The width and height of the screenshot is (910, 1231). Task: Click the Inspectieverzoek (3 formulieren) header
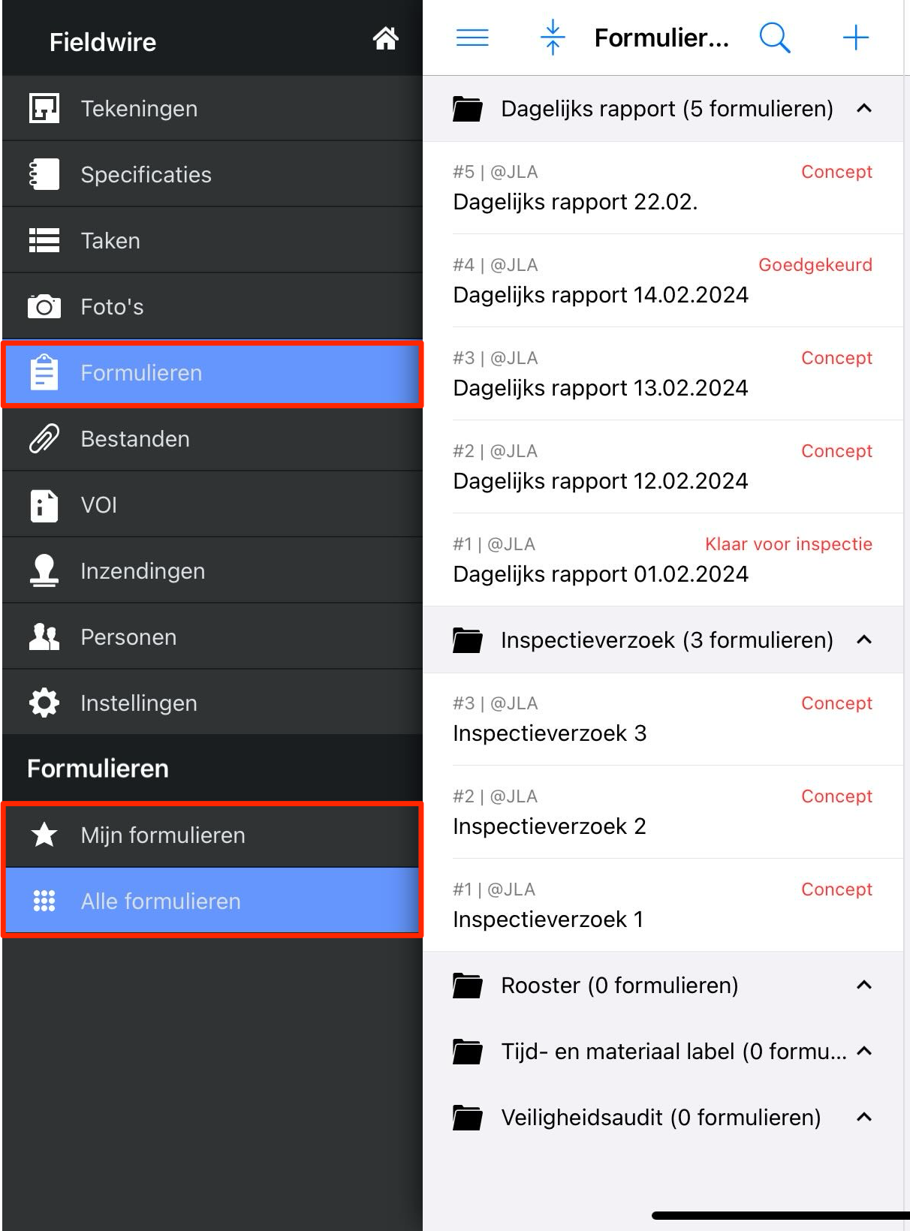pos(663,640)
